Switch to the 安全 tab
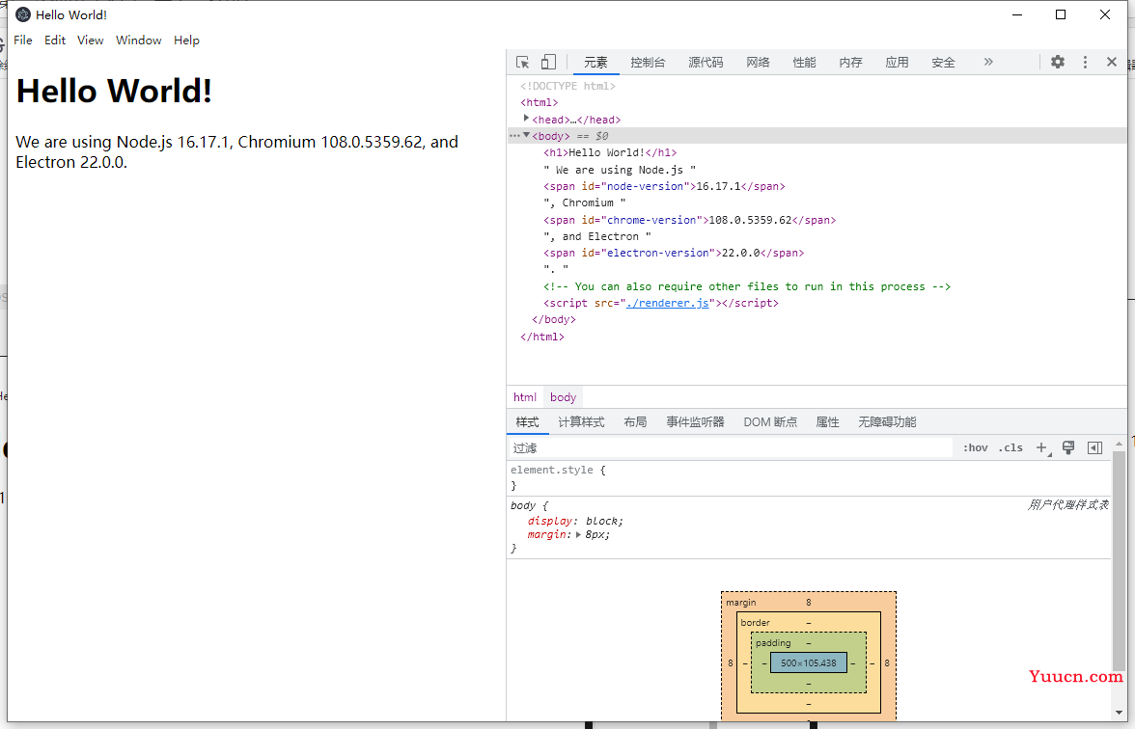Viewport: 1135px width, 729px height. [943, 62]
